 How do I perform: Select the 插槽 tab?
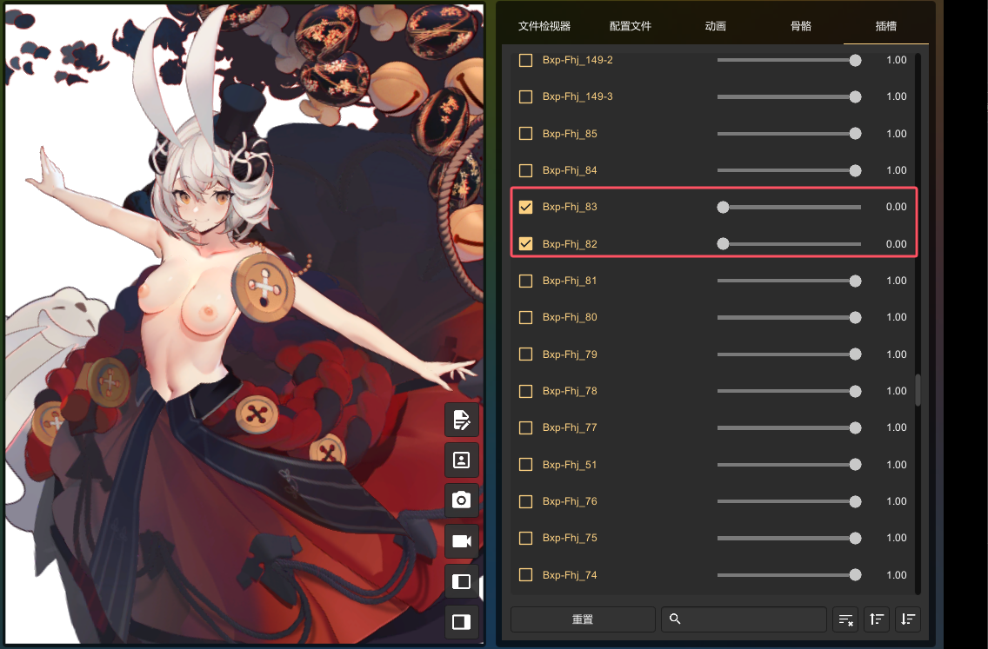(x=886, y=26)
